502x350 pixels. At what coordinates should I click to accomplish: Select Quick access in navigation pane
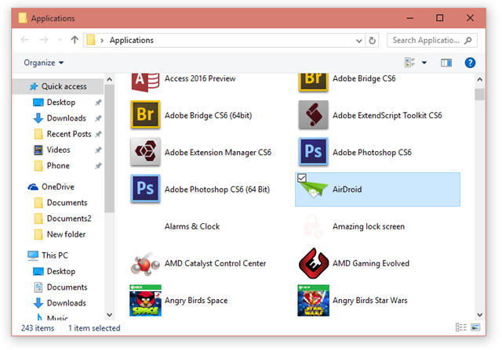58,86
